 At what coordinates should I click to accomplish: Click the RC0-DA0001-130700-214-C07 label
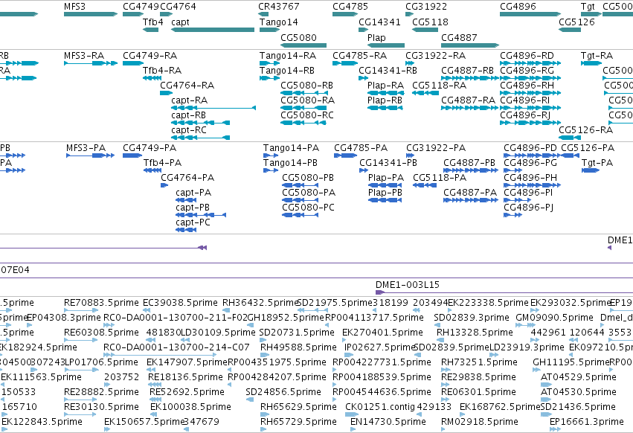tap(176, 347)
